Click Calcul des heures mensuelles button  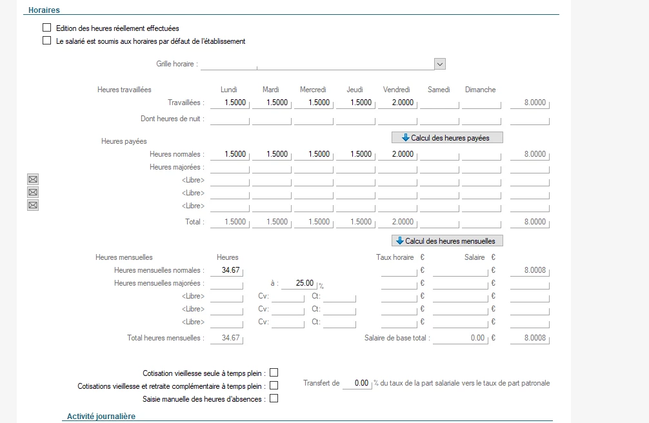point(448,241)
